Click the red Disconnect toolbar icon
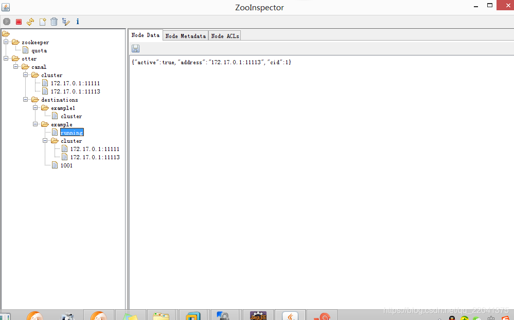514x320 pixels. (19, 22)
